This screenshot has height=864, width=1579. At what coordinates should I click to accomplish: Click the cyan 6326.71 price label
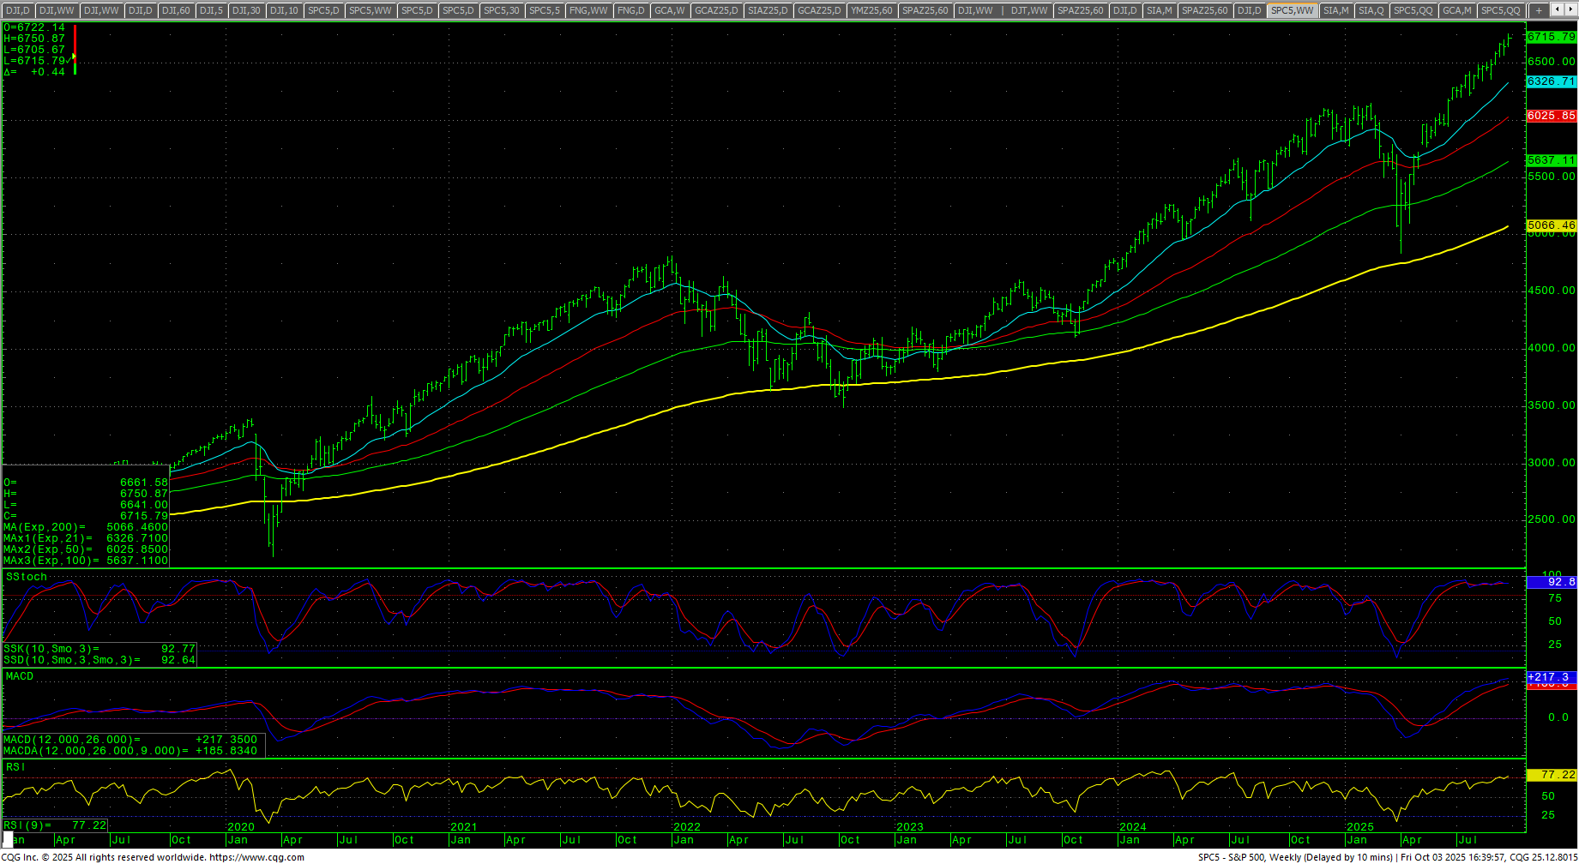coord(1551,81)
